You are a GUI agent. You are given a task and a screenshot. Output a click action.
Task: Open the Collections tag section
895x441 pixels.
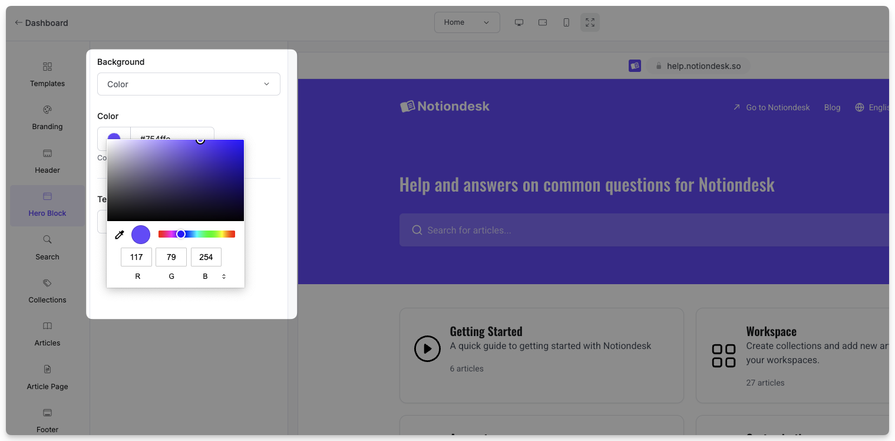(x=47, y=292)
